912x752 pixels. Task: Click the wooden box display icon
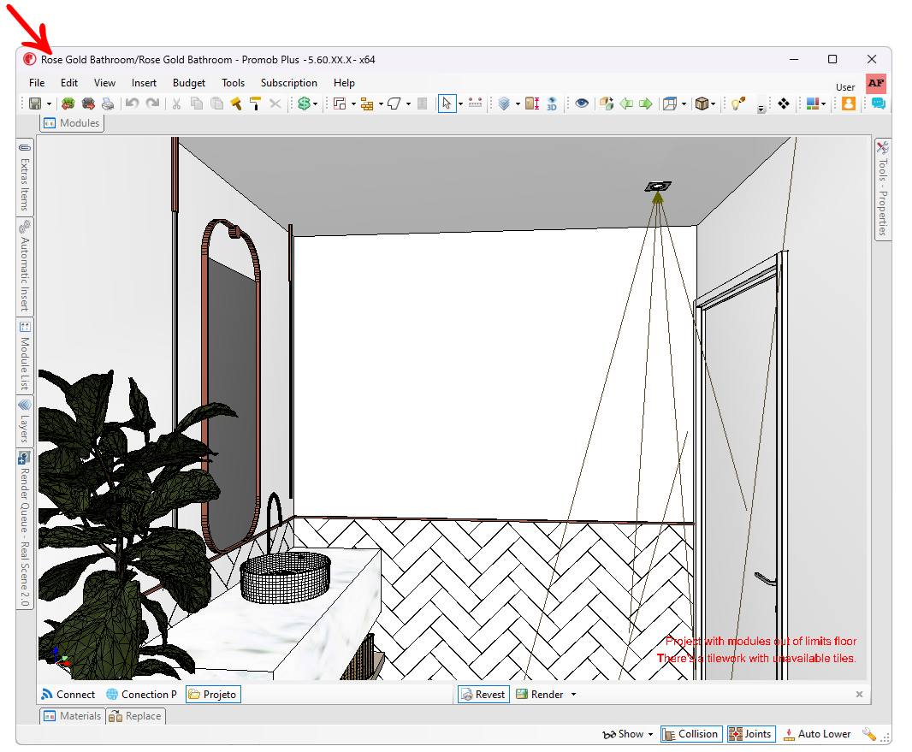pos(702,104)
